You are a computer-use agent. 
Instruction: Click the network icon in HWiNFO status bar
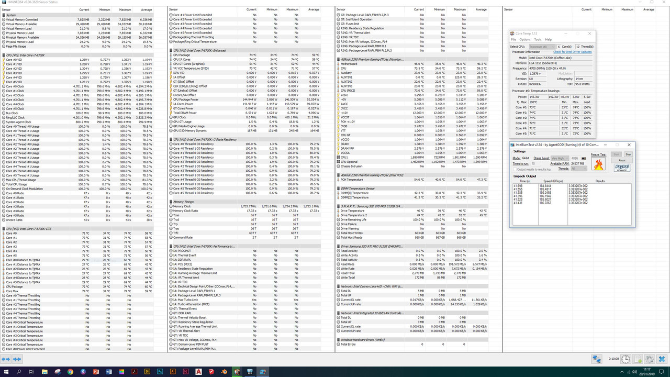pos(597,360)
